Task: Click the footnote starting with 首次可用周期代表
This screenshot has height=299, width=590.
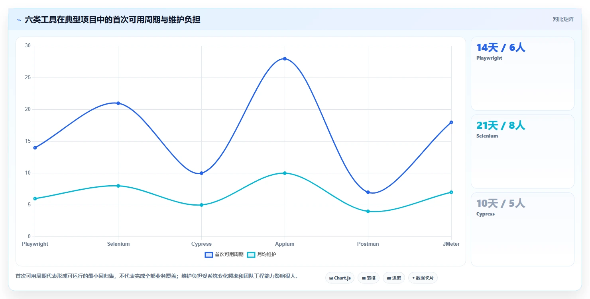Action: 157,276
